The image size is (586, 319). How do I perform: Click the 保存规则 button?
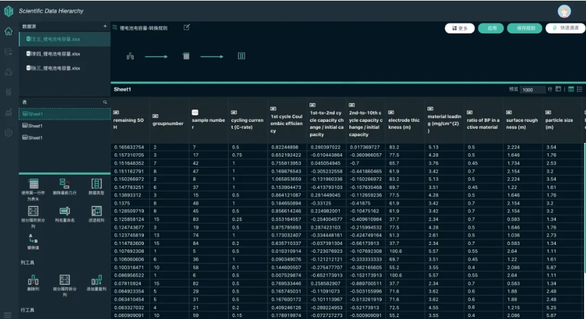[524, 28]
